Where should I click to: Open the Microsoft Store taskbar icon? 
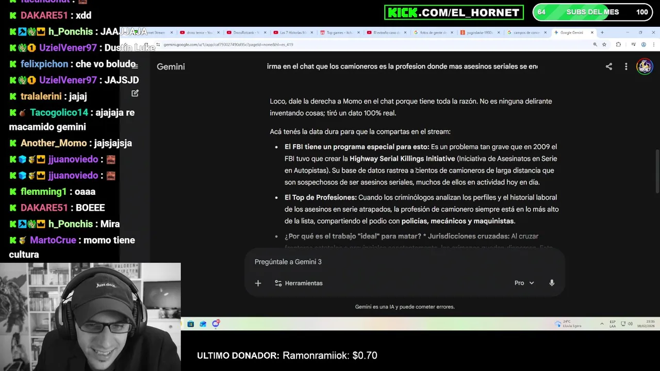pyautogui.click(x=191, y=324)
